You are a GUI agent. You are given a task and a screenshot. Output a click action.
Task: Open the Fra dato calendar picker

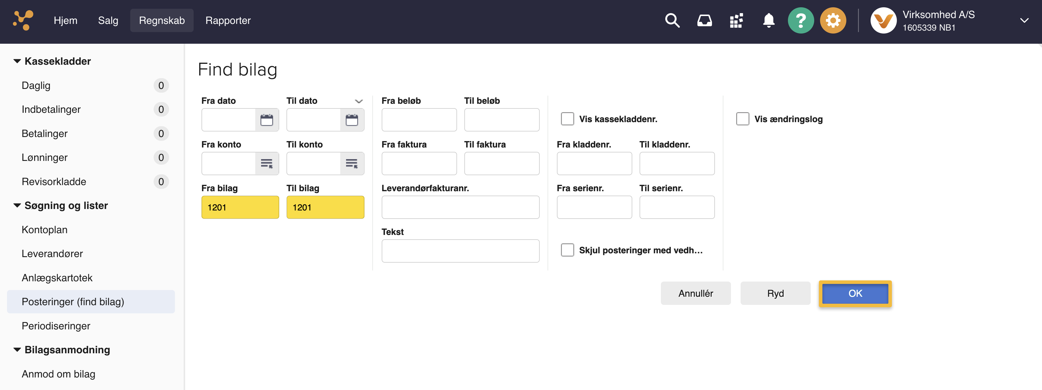coord(267,120)
